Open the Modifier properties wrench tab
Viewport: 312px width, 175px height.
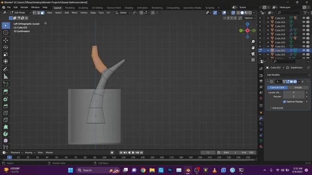[261, 118]
